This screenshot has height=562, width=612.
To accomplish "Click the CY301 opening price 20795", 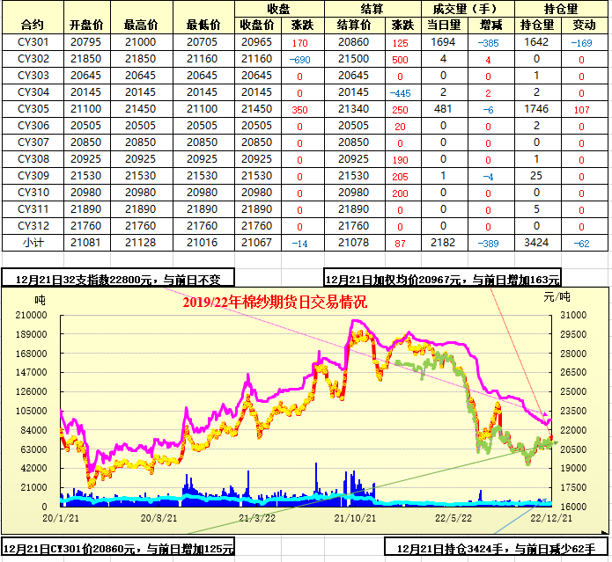I will point(85,42).
